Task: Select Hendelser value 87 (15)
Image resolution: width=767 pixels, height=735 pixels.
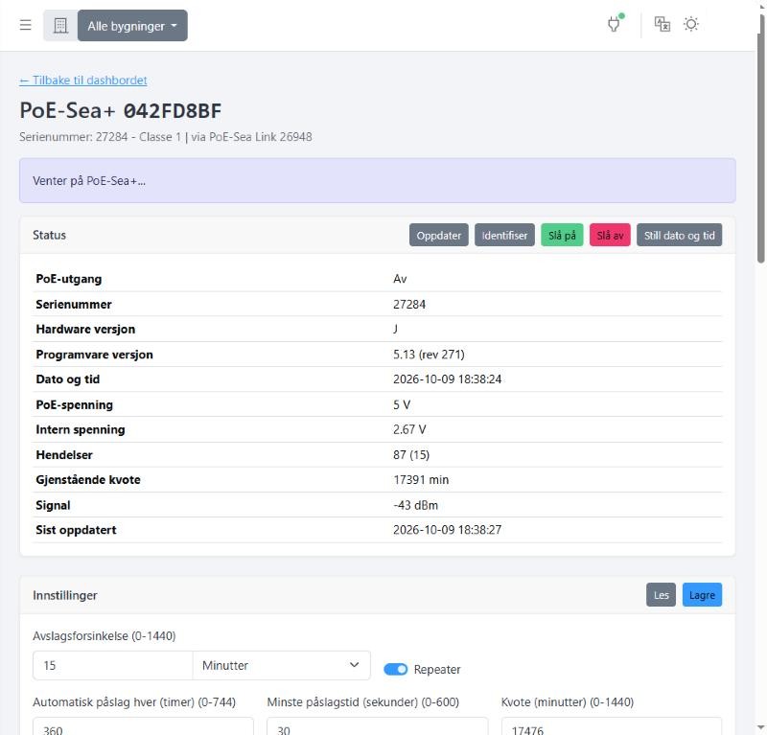Action: pos(411,455)
